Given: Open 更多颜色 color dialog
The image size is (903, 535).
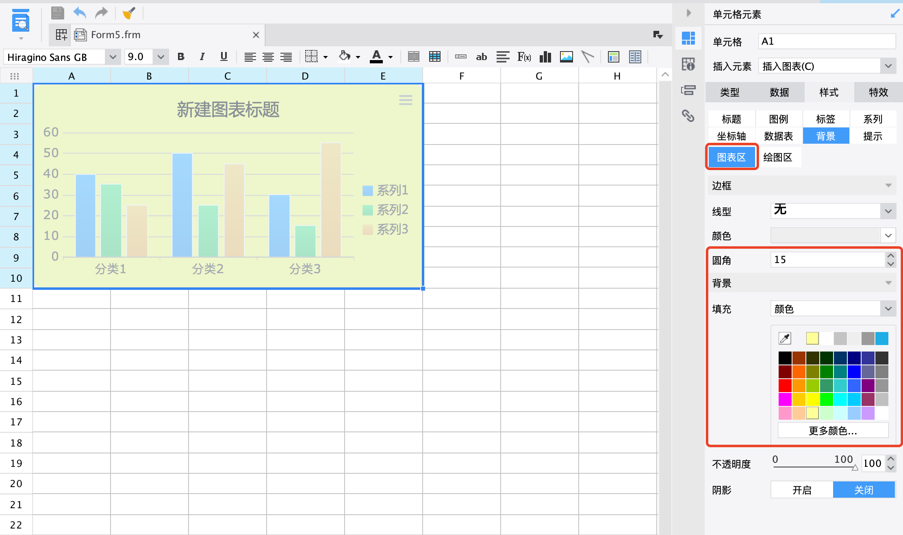Looking at the screenshot, I should (x=833, y=430).
